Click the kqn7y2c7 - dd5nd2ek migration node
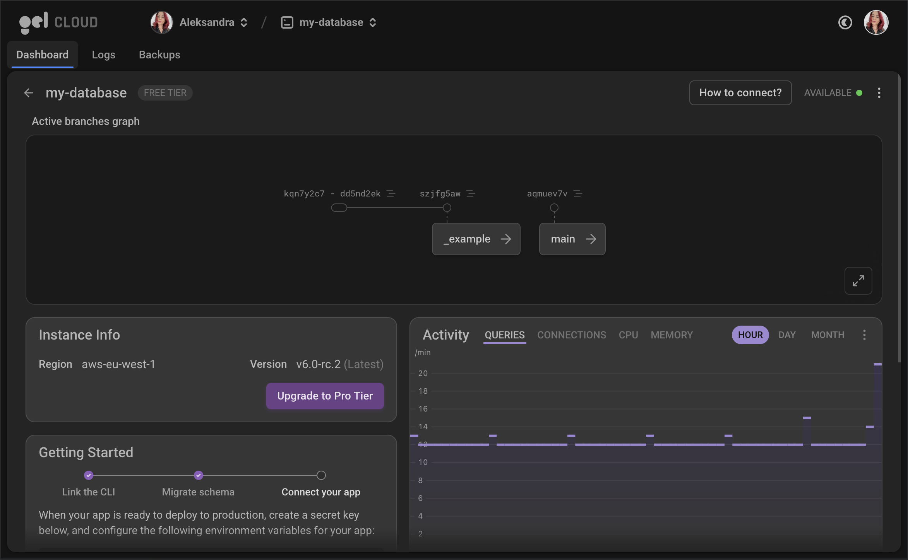Viewport: 908px width, 560px height. click(339, 208)
